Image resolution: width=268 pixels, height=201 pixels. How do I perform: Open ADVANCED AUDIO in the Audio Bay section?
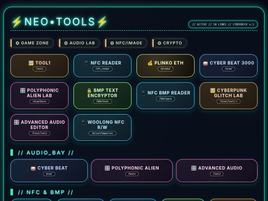point(217,171)
